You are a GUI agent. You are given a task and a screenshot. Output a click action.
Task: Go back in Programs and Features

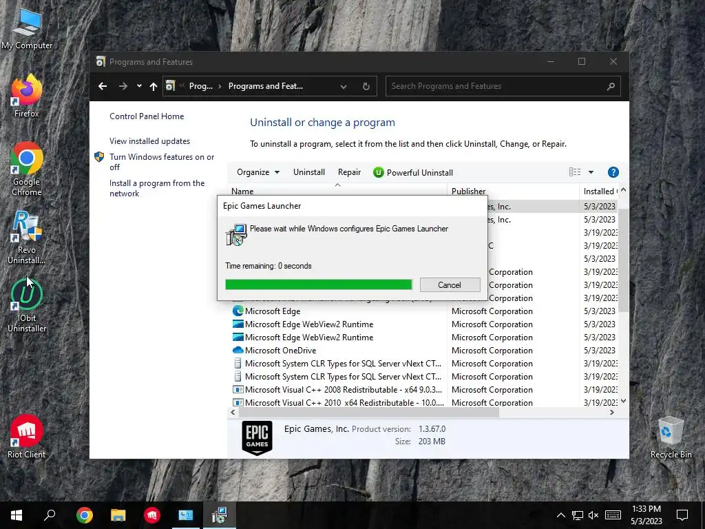[103, 86]
